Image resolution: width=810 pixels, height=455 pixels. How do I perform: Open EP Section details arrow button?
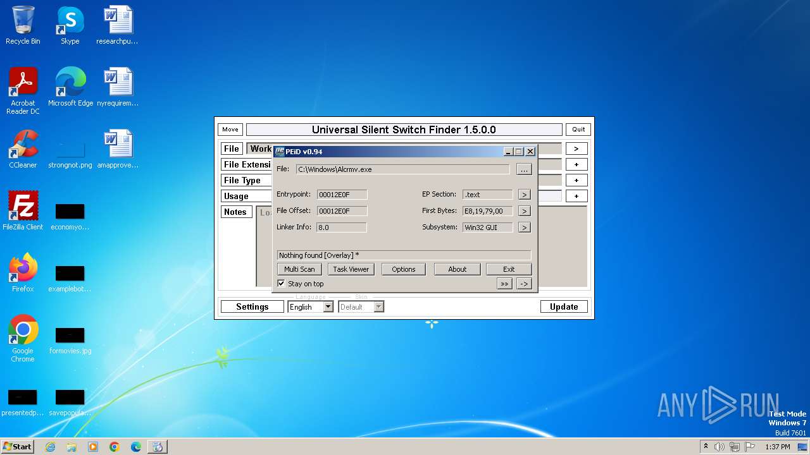point(524,195)
